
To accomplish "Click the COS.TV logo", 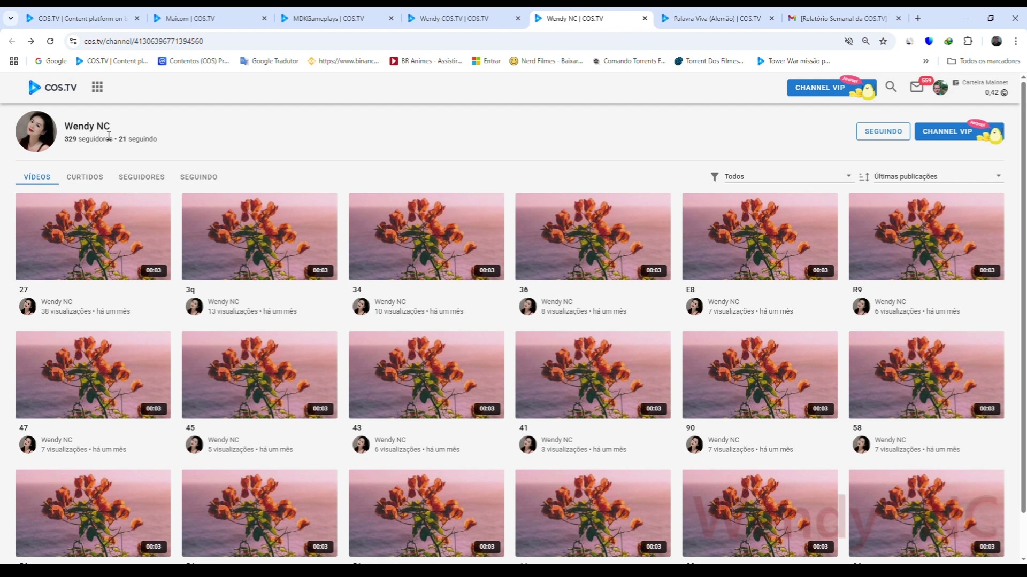I will point(53,87).
